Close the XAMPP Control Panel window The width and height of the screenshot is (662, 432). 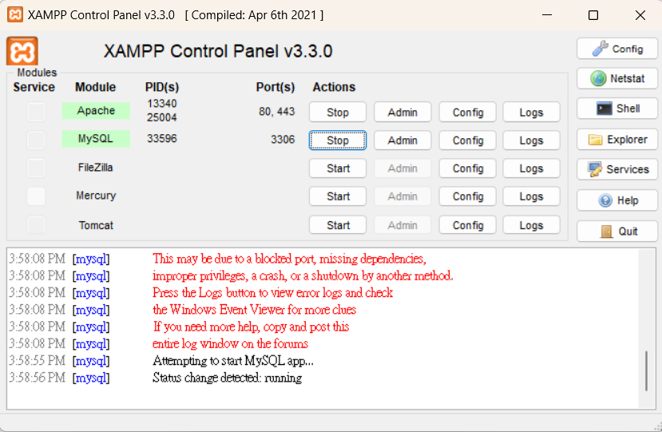[x=640, y=15]
